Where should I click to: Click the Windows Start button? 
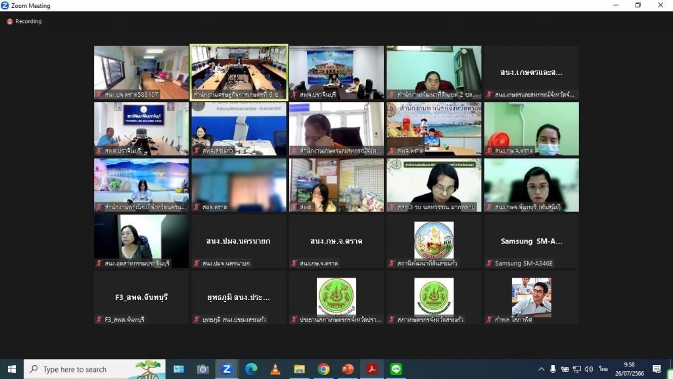[x=11, y=369]
